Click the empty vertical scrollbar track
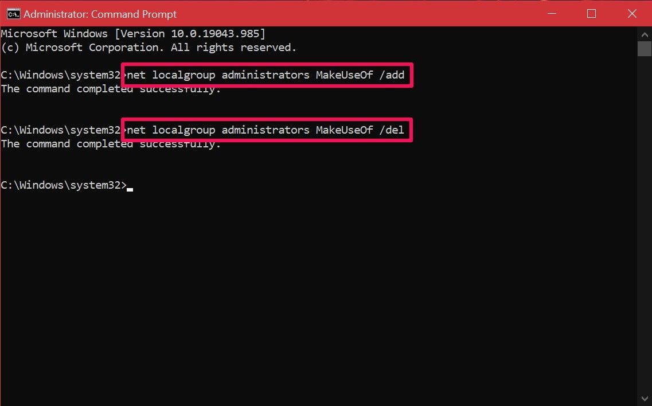Screen dimensions: 652x406 (645, 229)
